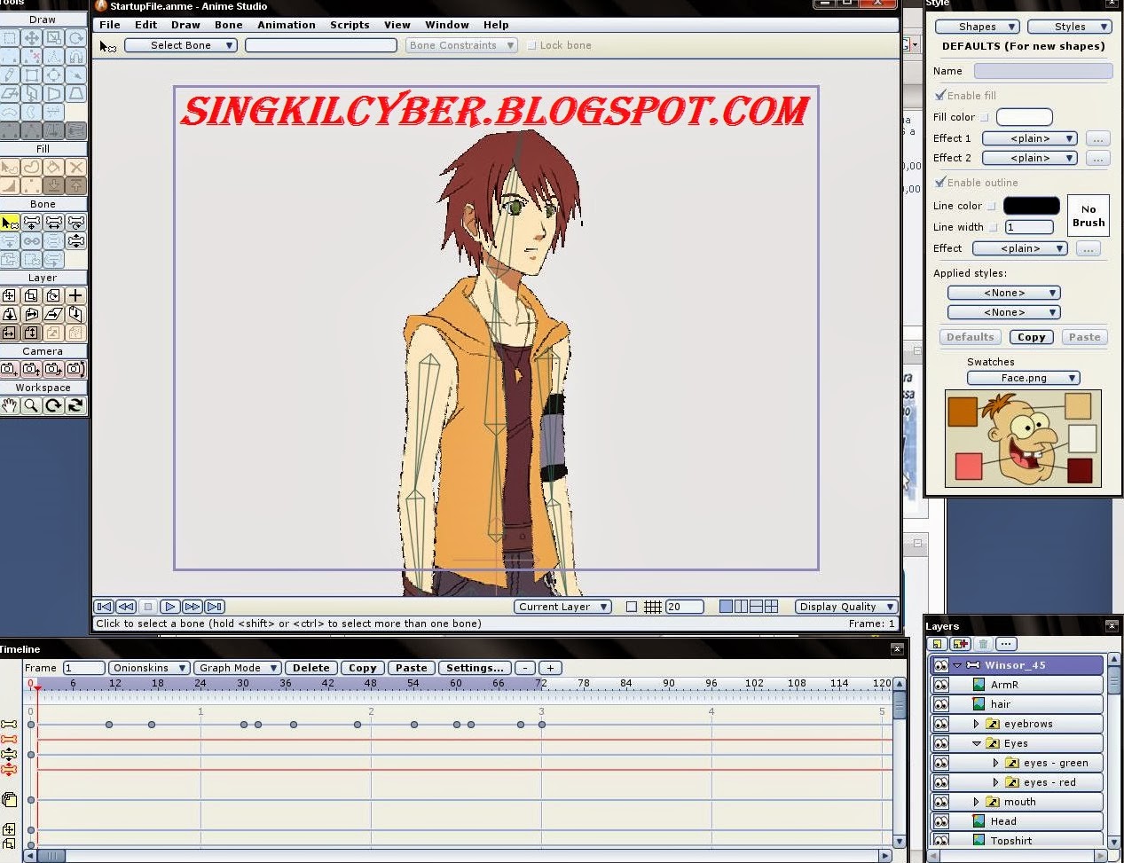Disable the Enable fill checkbox

941,95
